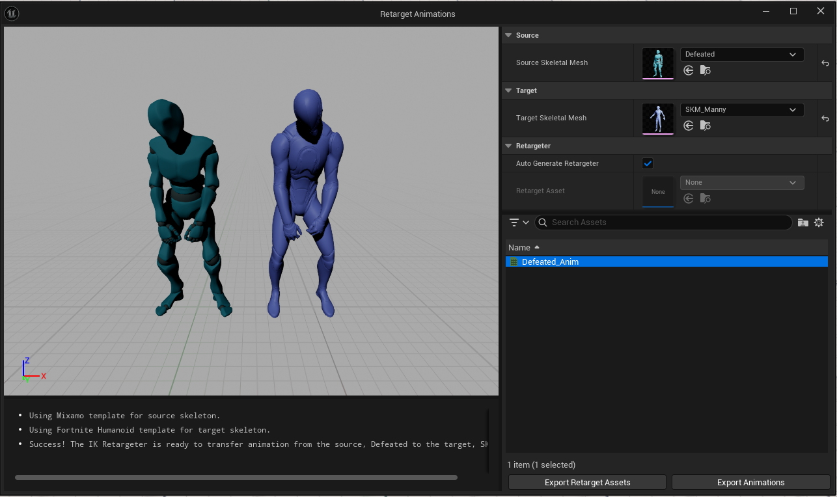Browse to Source Skeletal Mesh in Content Browser
This screenshot has height=497, width=837.
705,70
